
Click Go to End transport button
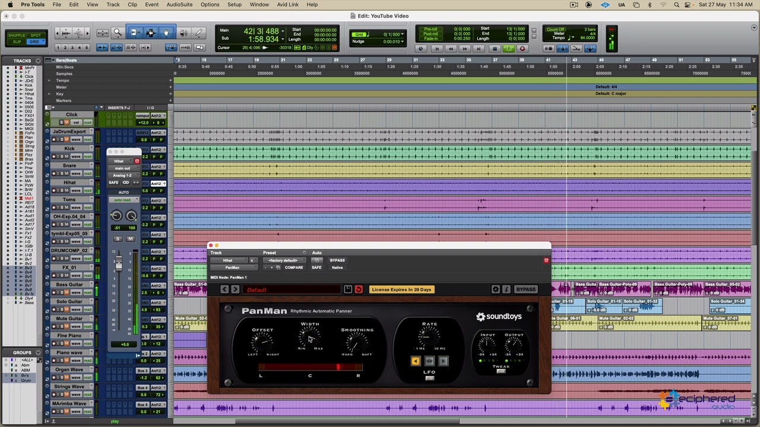pyautogui.click(x=479, y=49)
